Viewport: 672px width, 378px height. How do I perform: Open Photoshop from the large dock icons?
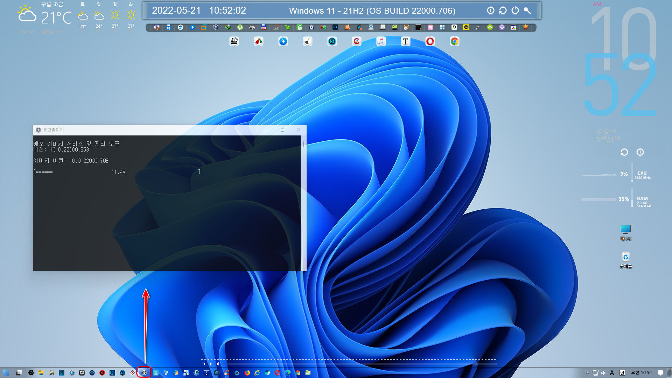pyautogui.click(x=332, y=42)
